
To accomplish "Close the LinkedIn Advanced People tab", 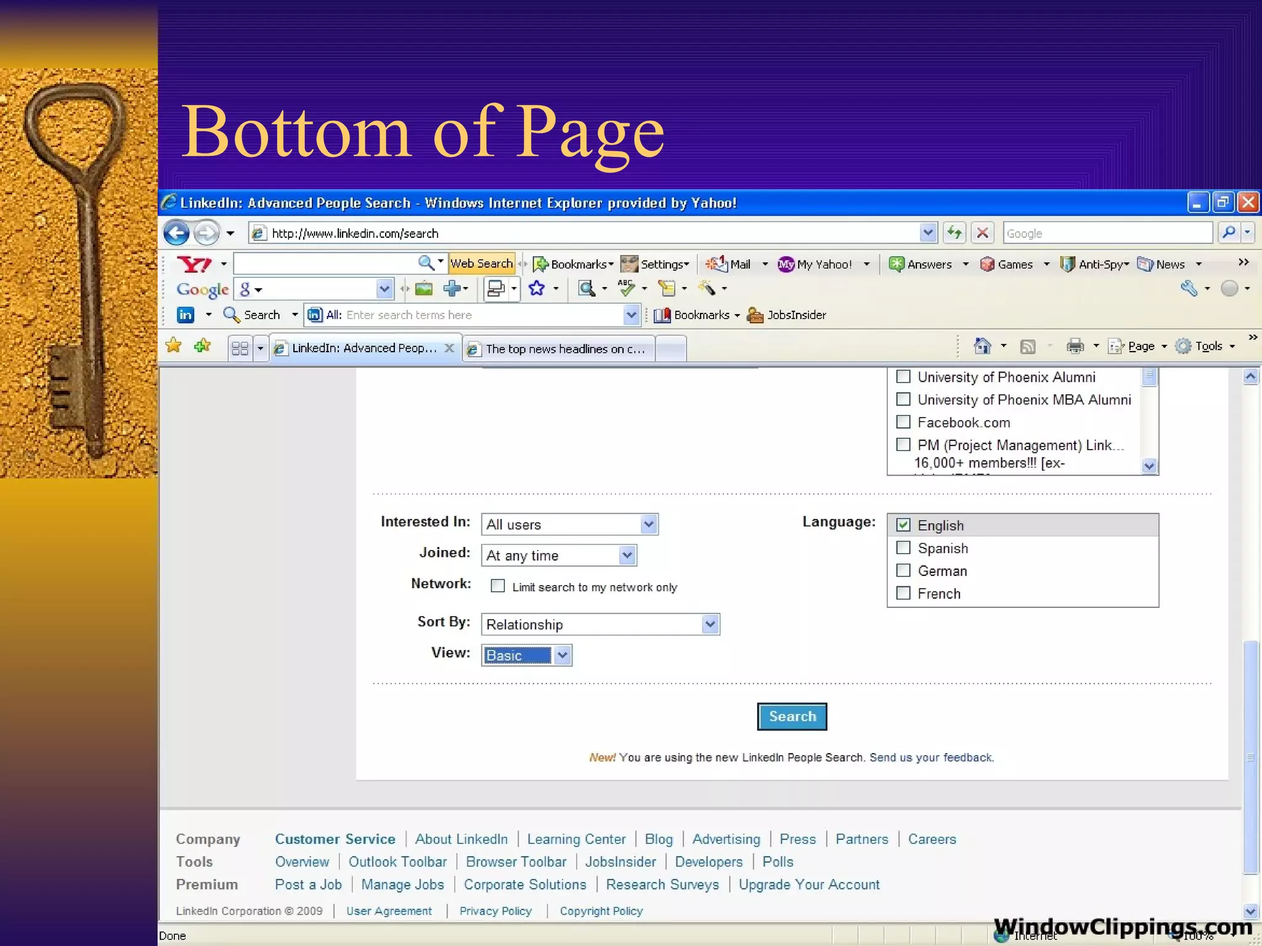I will [x=450, y=348].
